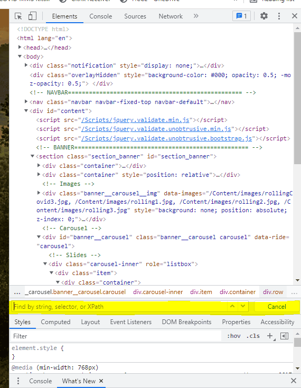Viewport: 301px width, 388px height.
Task: Select the Slides comment line
Action: [75, 255]
